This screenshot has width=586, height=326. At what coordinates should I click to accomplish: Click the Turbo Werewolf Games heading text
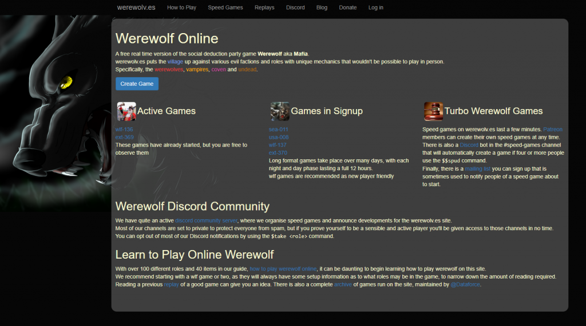point(493,111)
